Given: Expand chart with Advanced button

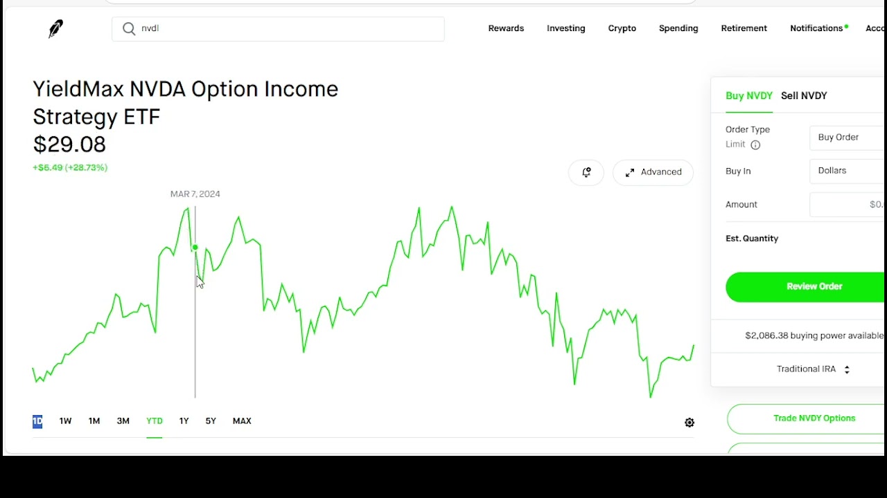Looking at the screenshot, I should (653, 172).
